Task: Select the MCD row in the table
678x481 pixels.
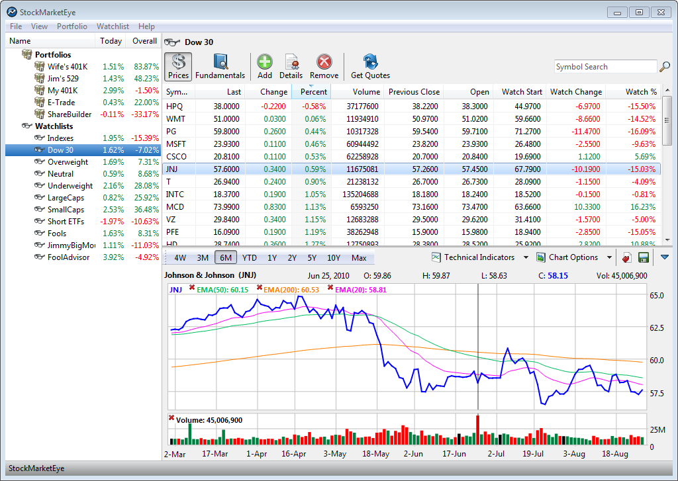Action: (x=412, y=207)
